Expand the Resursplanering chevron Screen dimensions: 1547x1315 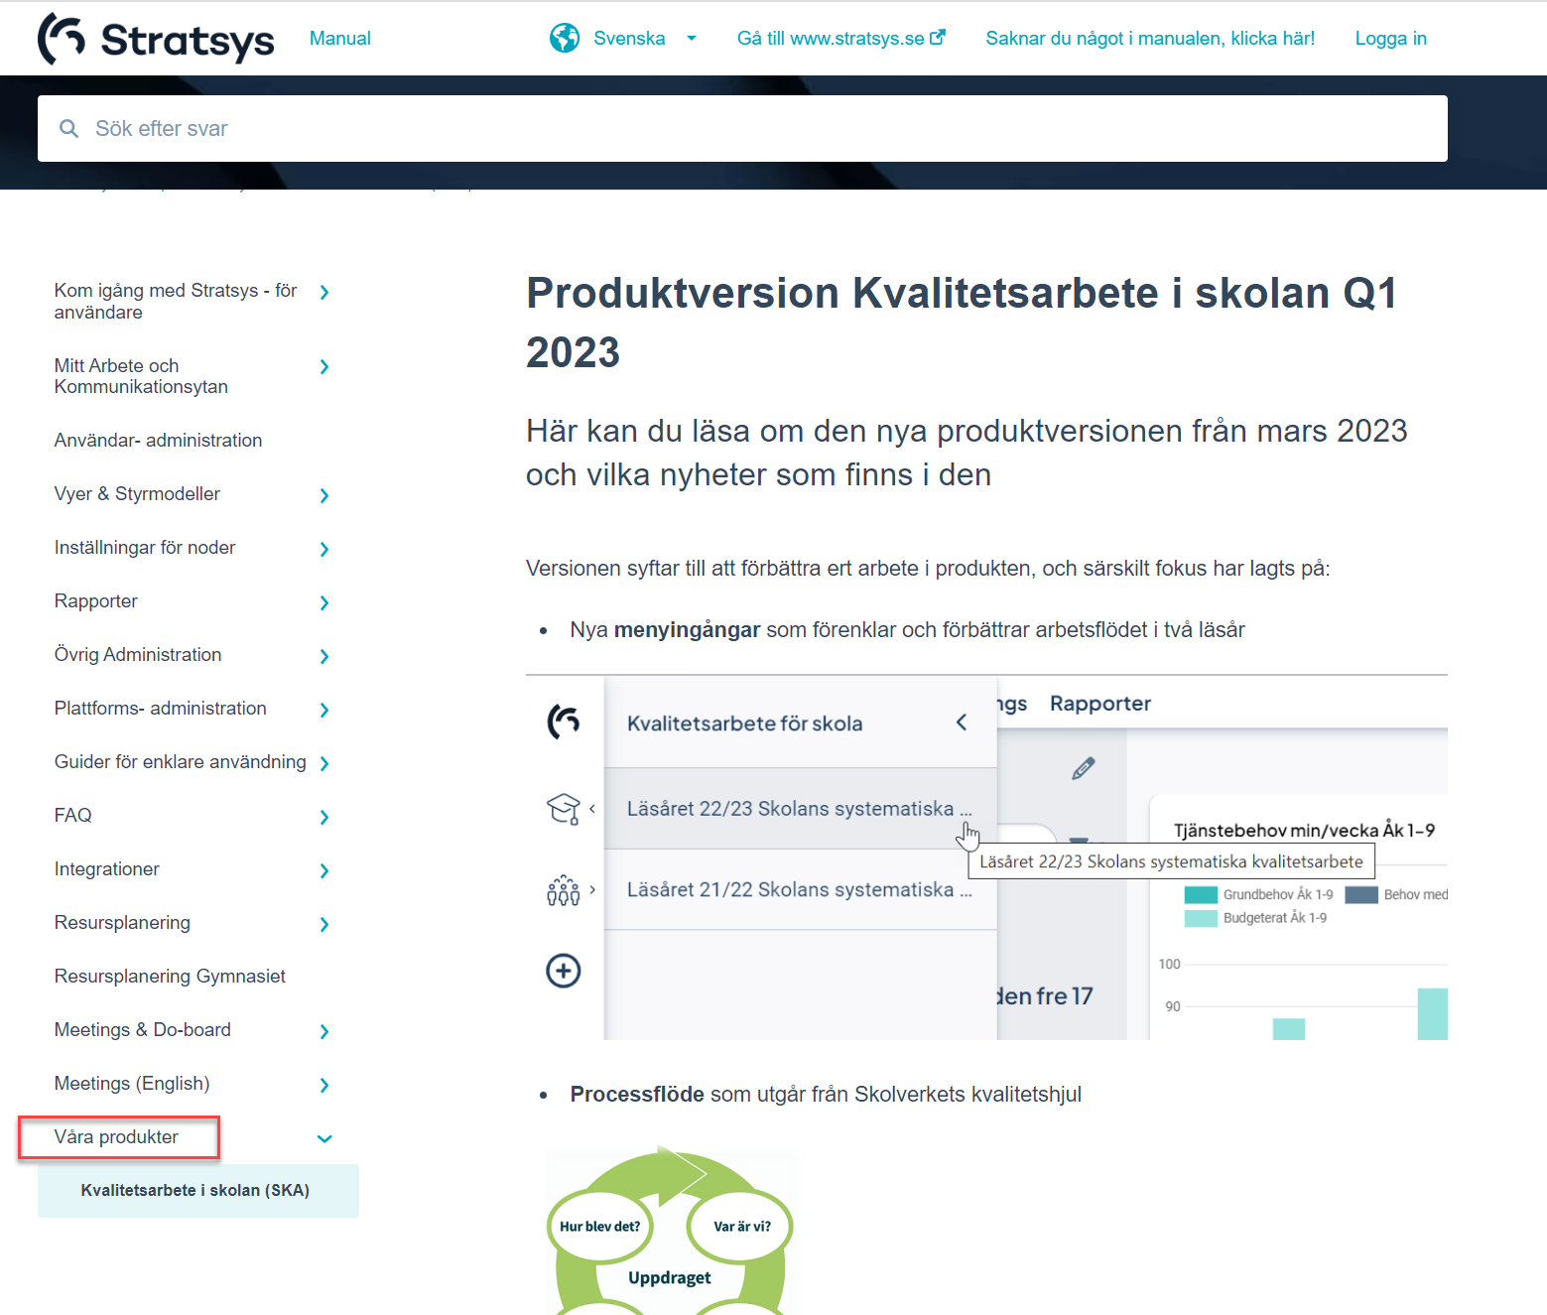click(324, 924)
